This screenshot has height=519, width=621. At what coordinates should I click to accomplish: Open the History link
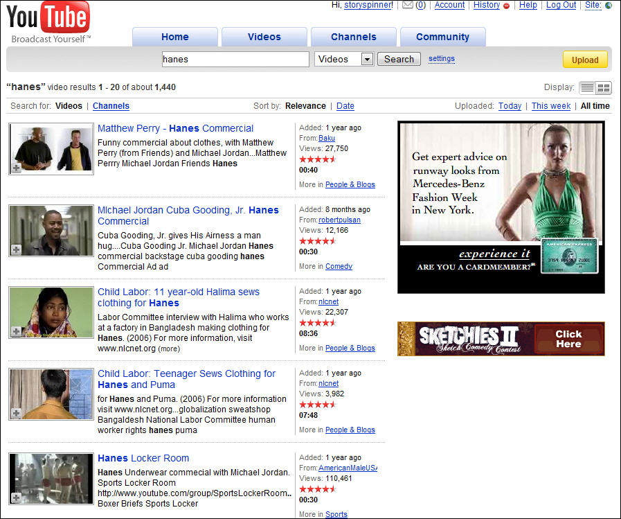click(x=487, y=5)
